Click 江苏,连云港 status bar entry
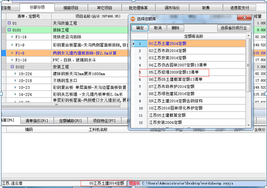 click(x=12, y=183)
